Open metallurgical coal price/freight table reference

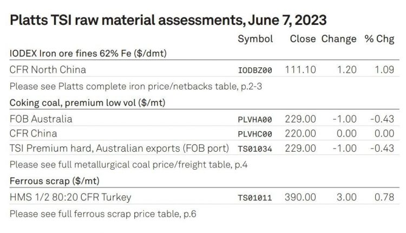[128, 165]
